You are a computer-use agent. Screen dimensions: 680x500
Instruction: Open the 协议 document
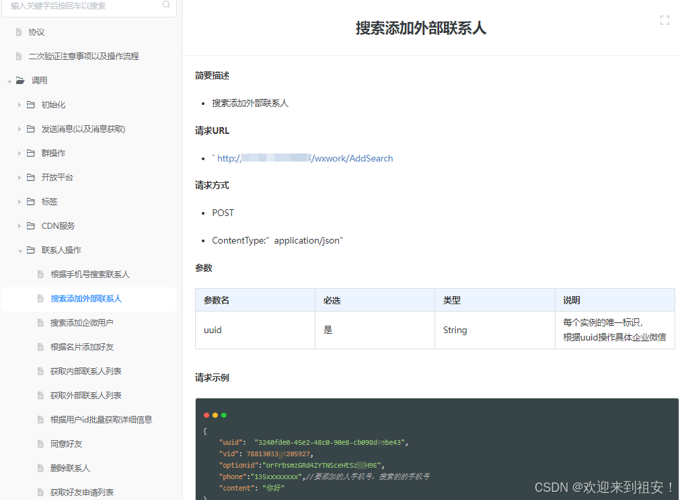36,32
